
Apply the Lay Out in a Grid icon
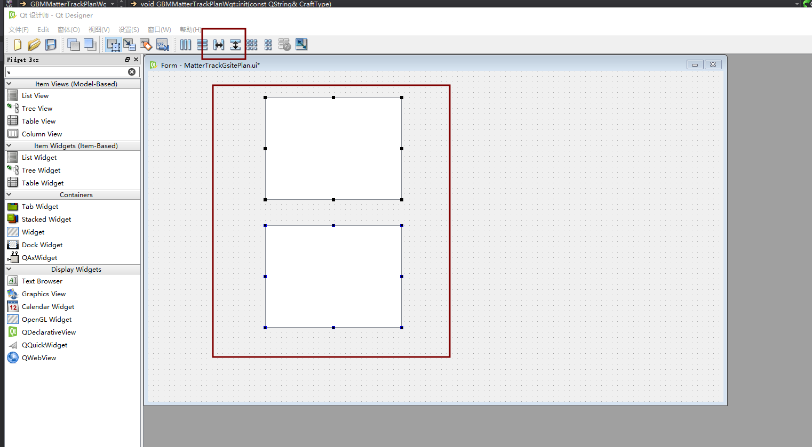point(251,45)
